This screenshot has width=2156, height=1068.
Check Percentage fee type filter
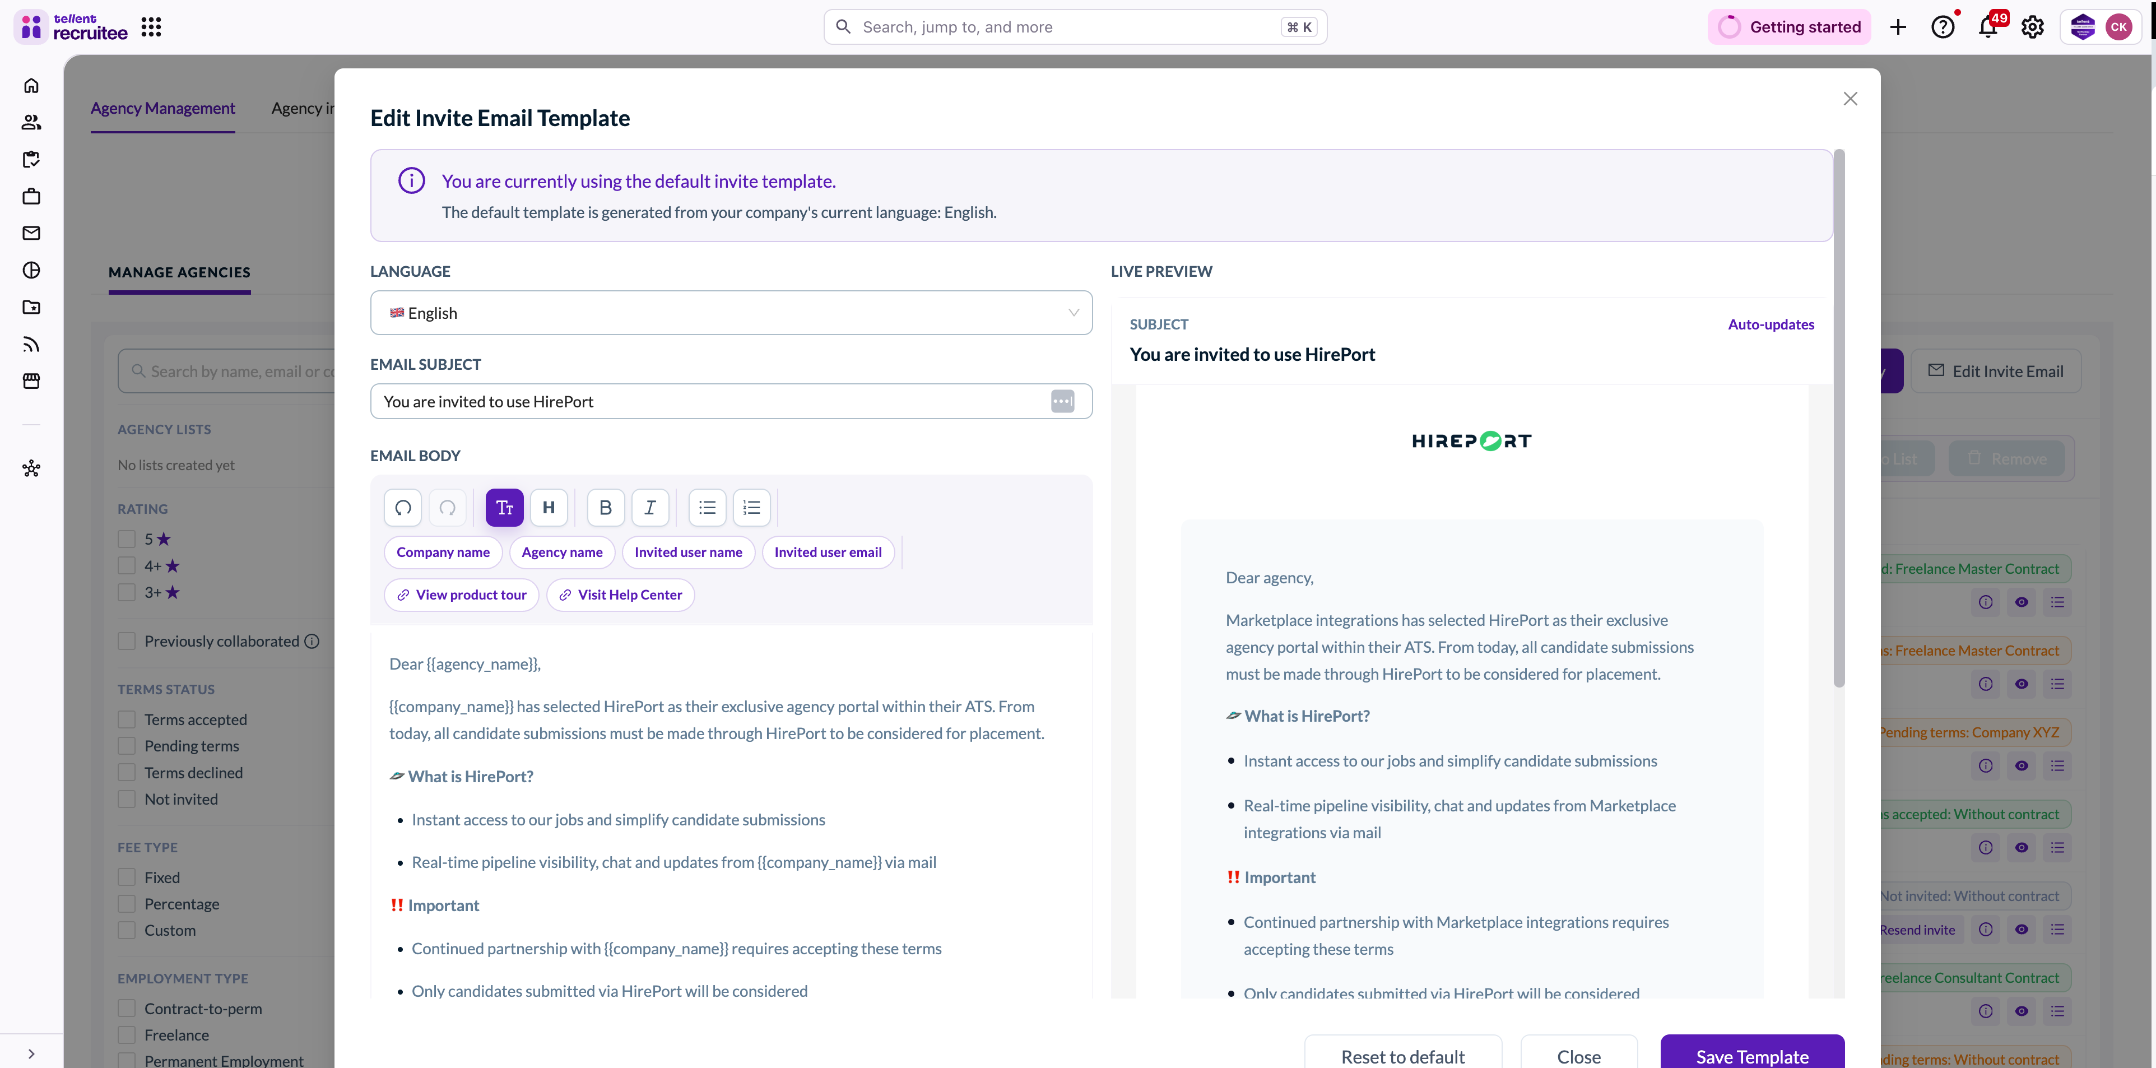coord(127,904)
